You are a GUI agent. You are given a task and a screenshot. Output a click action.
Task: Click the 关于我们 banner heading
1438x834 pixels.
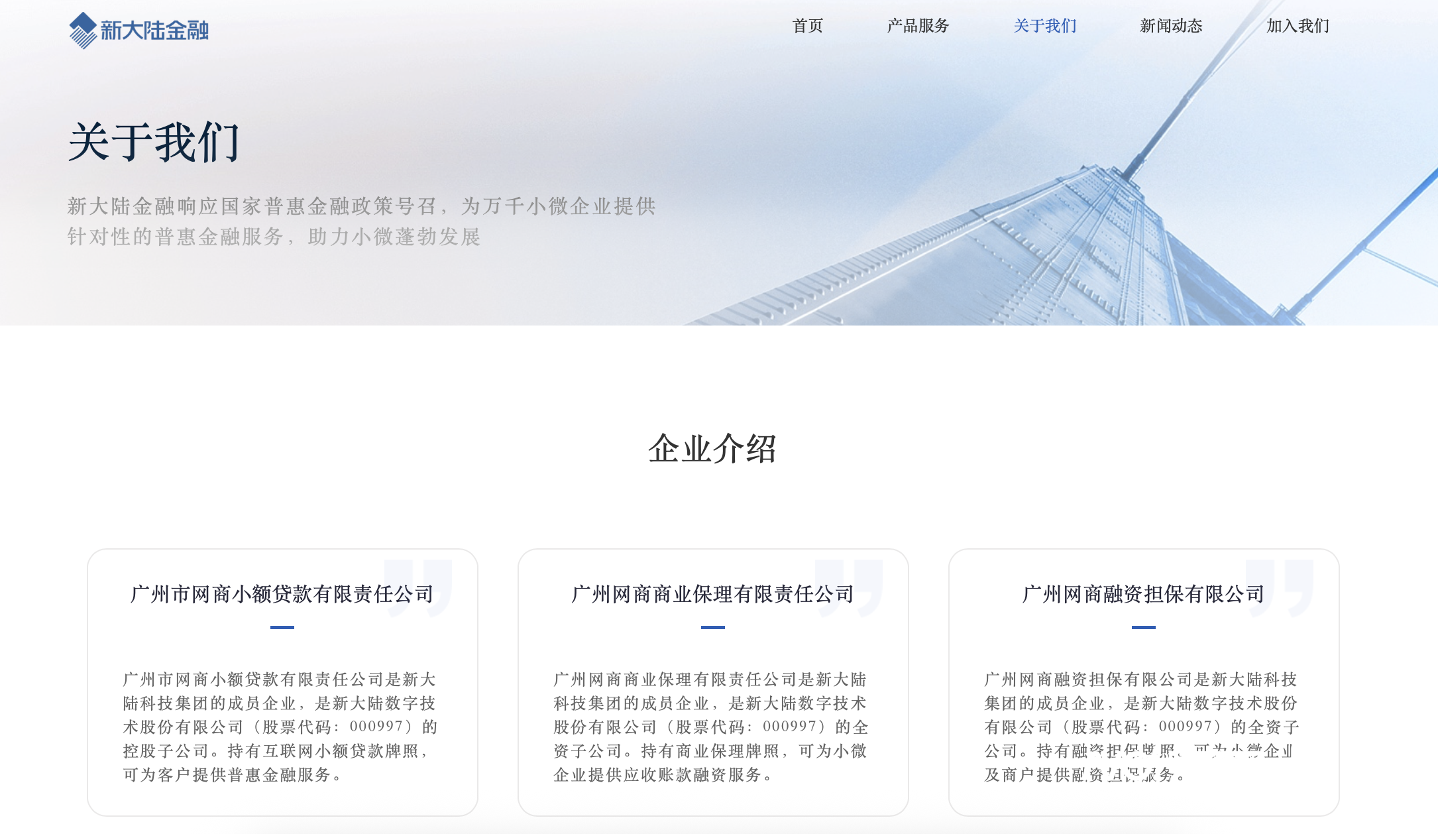154,142
